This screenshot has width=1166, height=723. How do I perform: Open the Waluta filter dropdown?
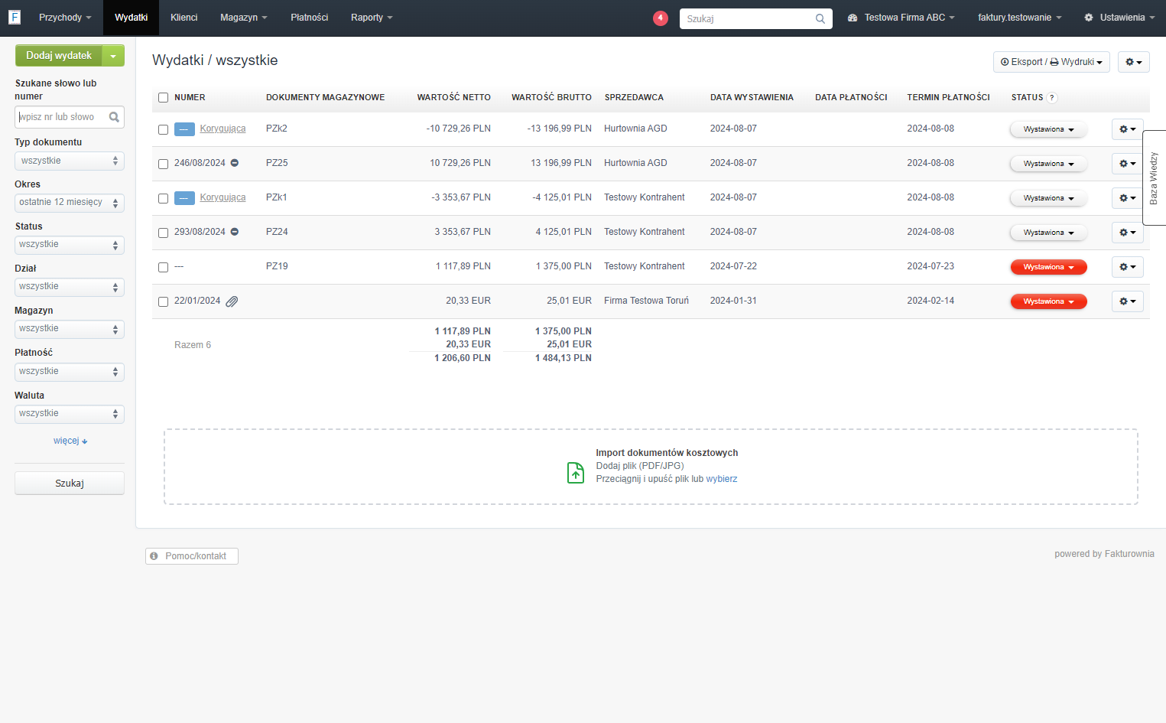pyautogui.click(x=70, y=414)
